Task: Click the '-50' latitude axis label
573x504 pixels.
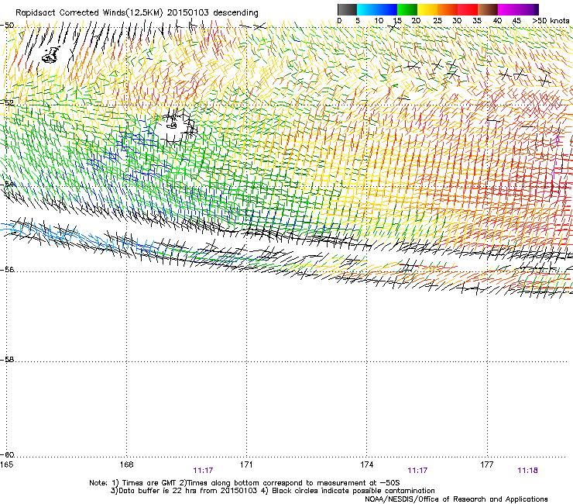Action: [x=7, y=26]
